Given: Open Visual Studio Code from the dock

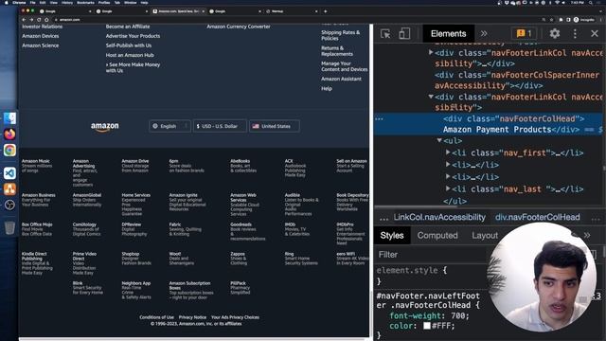Looking at the screenshot, I should pyautogui.click(x=9, y=172).
